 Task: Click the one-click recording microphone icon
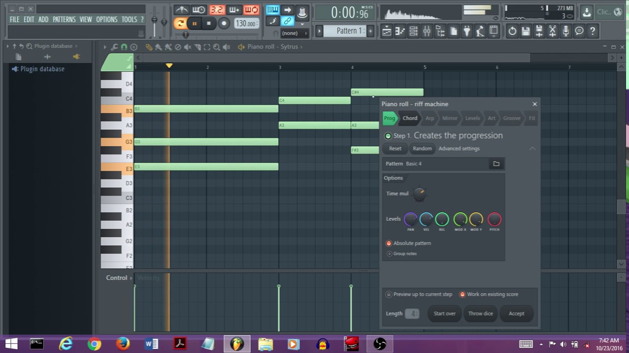pyautogui.click(x=566, y=31)
